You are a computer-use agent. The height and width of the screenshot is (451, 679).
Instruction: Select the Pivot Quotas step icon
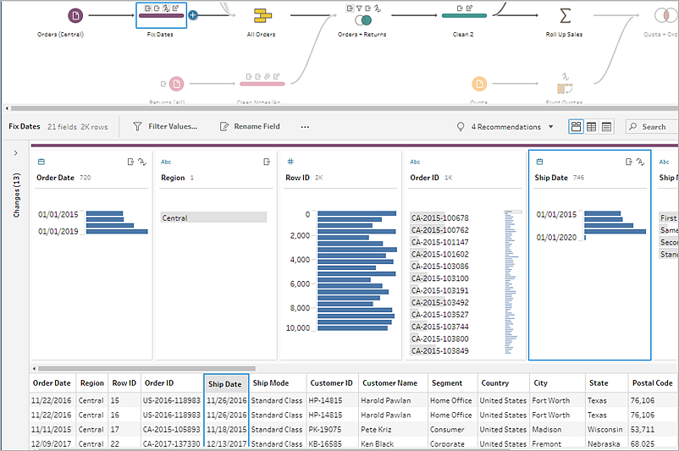(x=564, y=88)
